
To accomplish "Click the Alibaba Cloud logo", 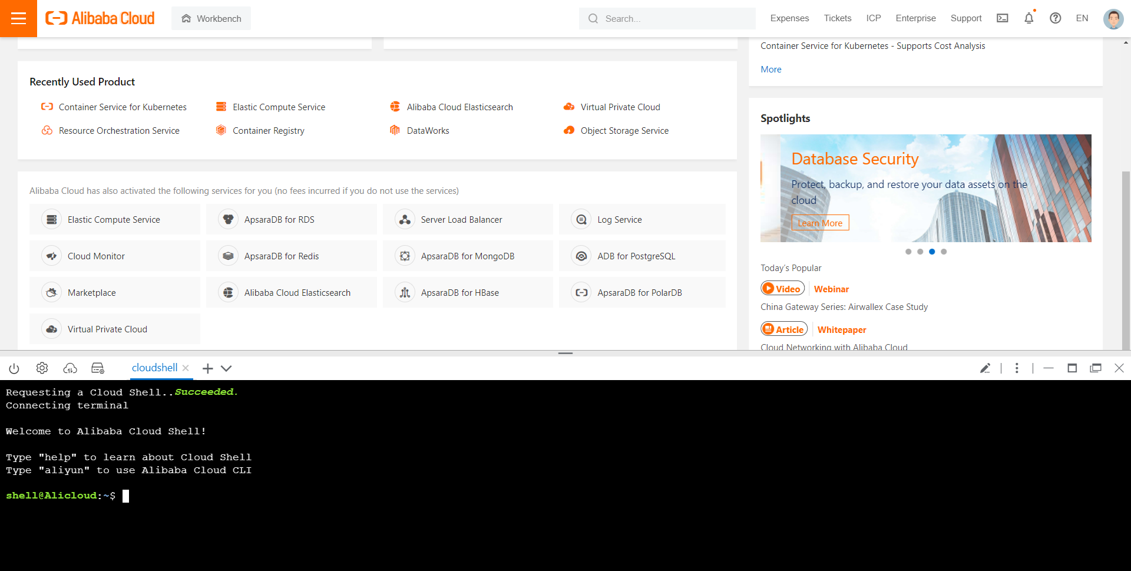I will [100, 18].
